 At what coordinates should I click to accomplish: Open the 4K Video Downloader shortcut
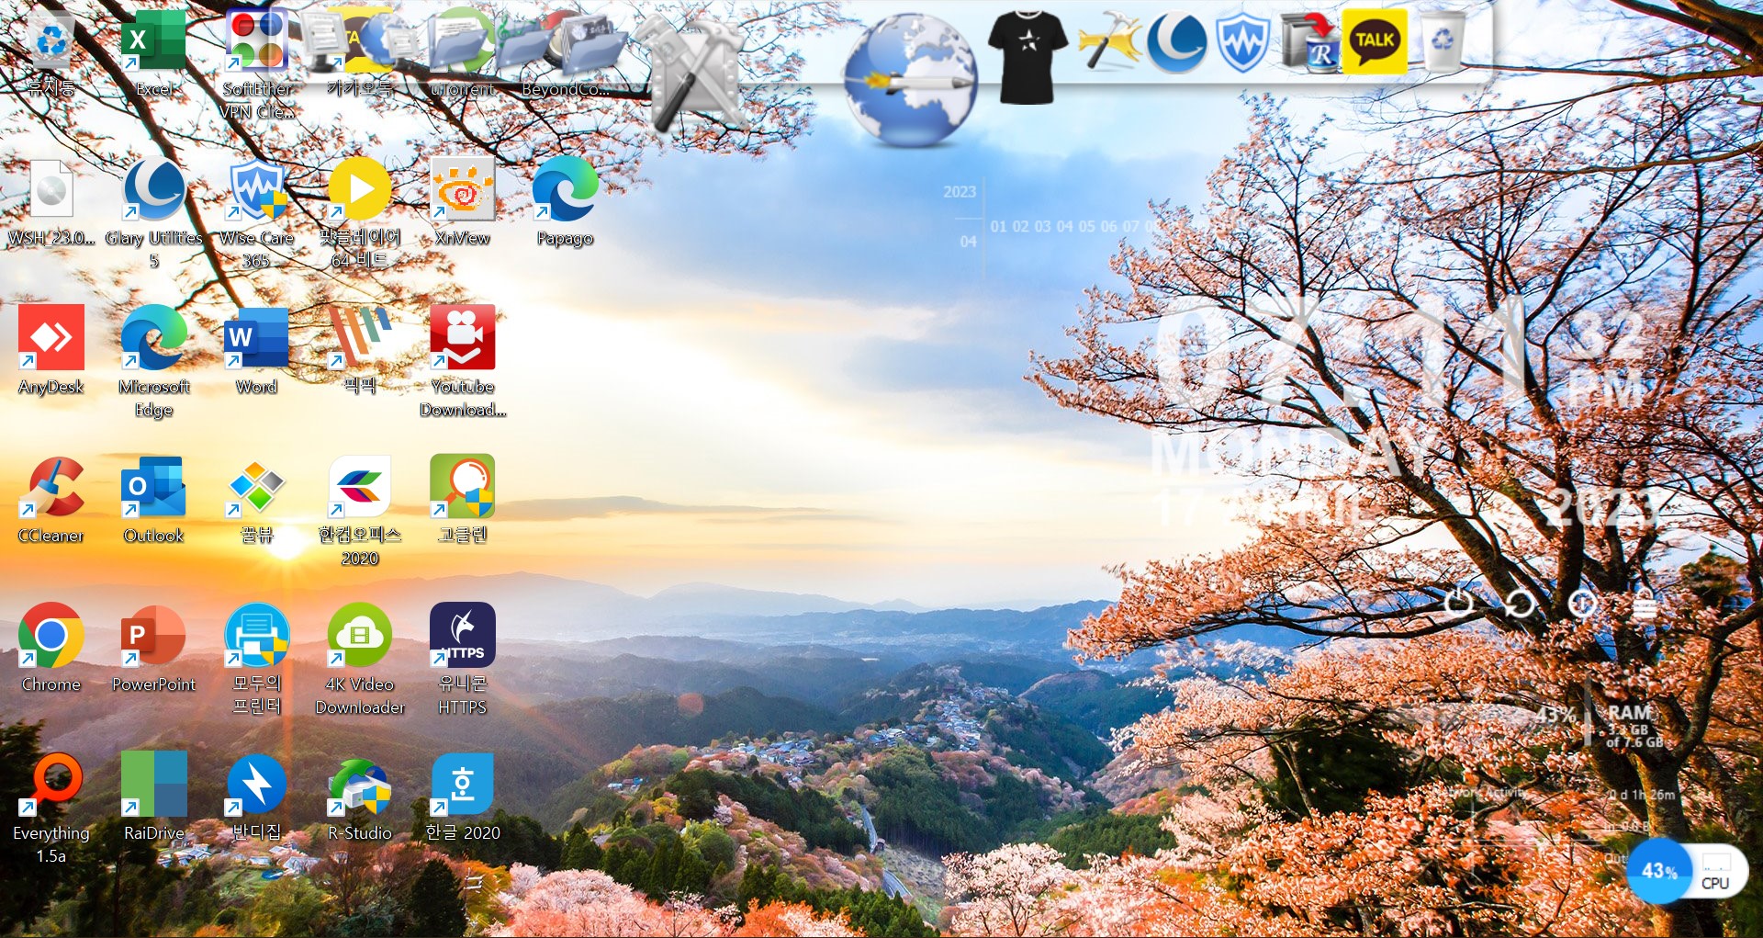[360, 660]
